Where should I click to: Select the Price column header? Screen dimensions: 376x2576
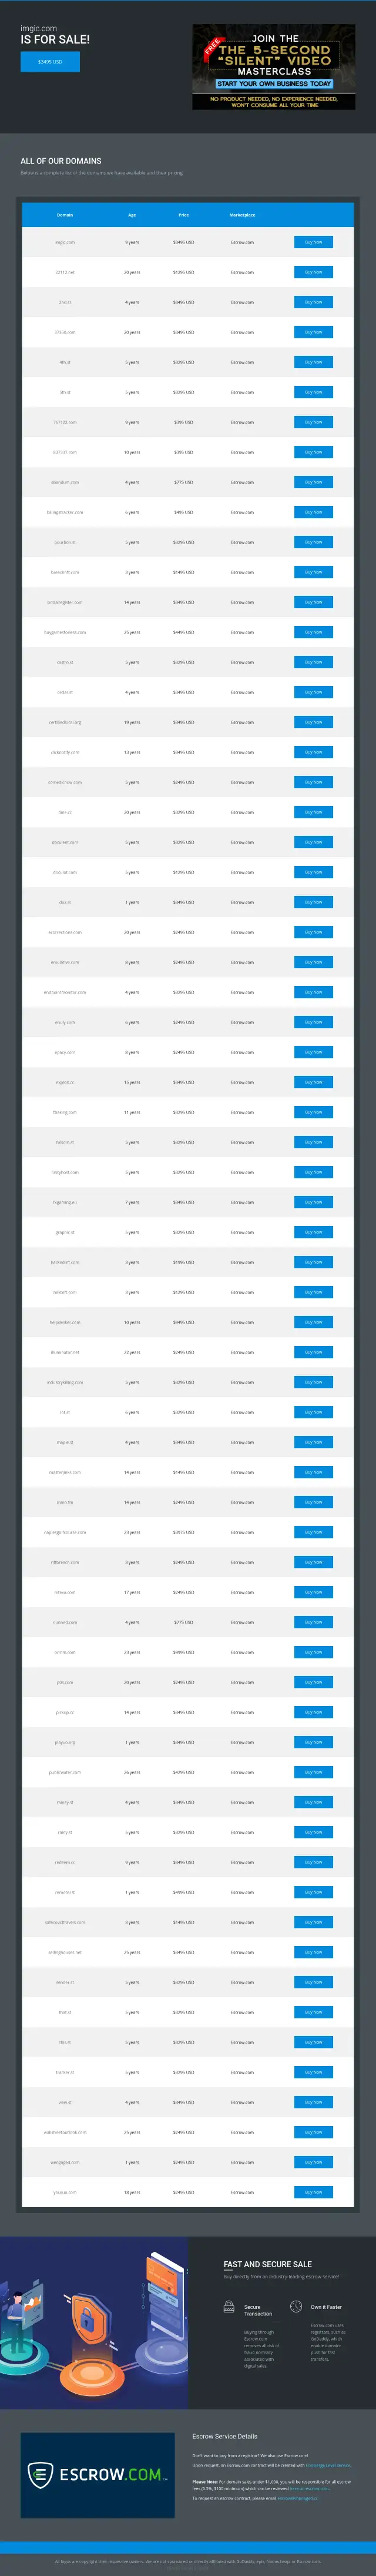click(x=184, y=215)
